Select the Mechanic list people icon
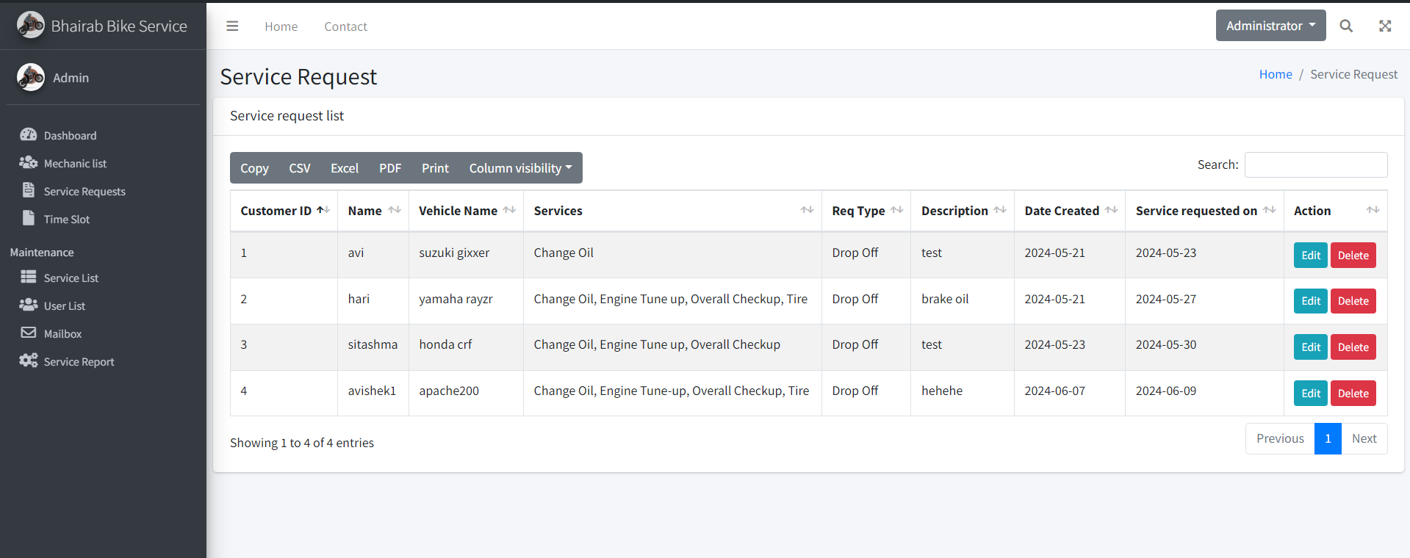This screenshot has width=1410, height=558. [29, 163]
